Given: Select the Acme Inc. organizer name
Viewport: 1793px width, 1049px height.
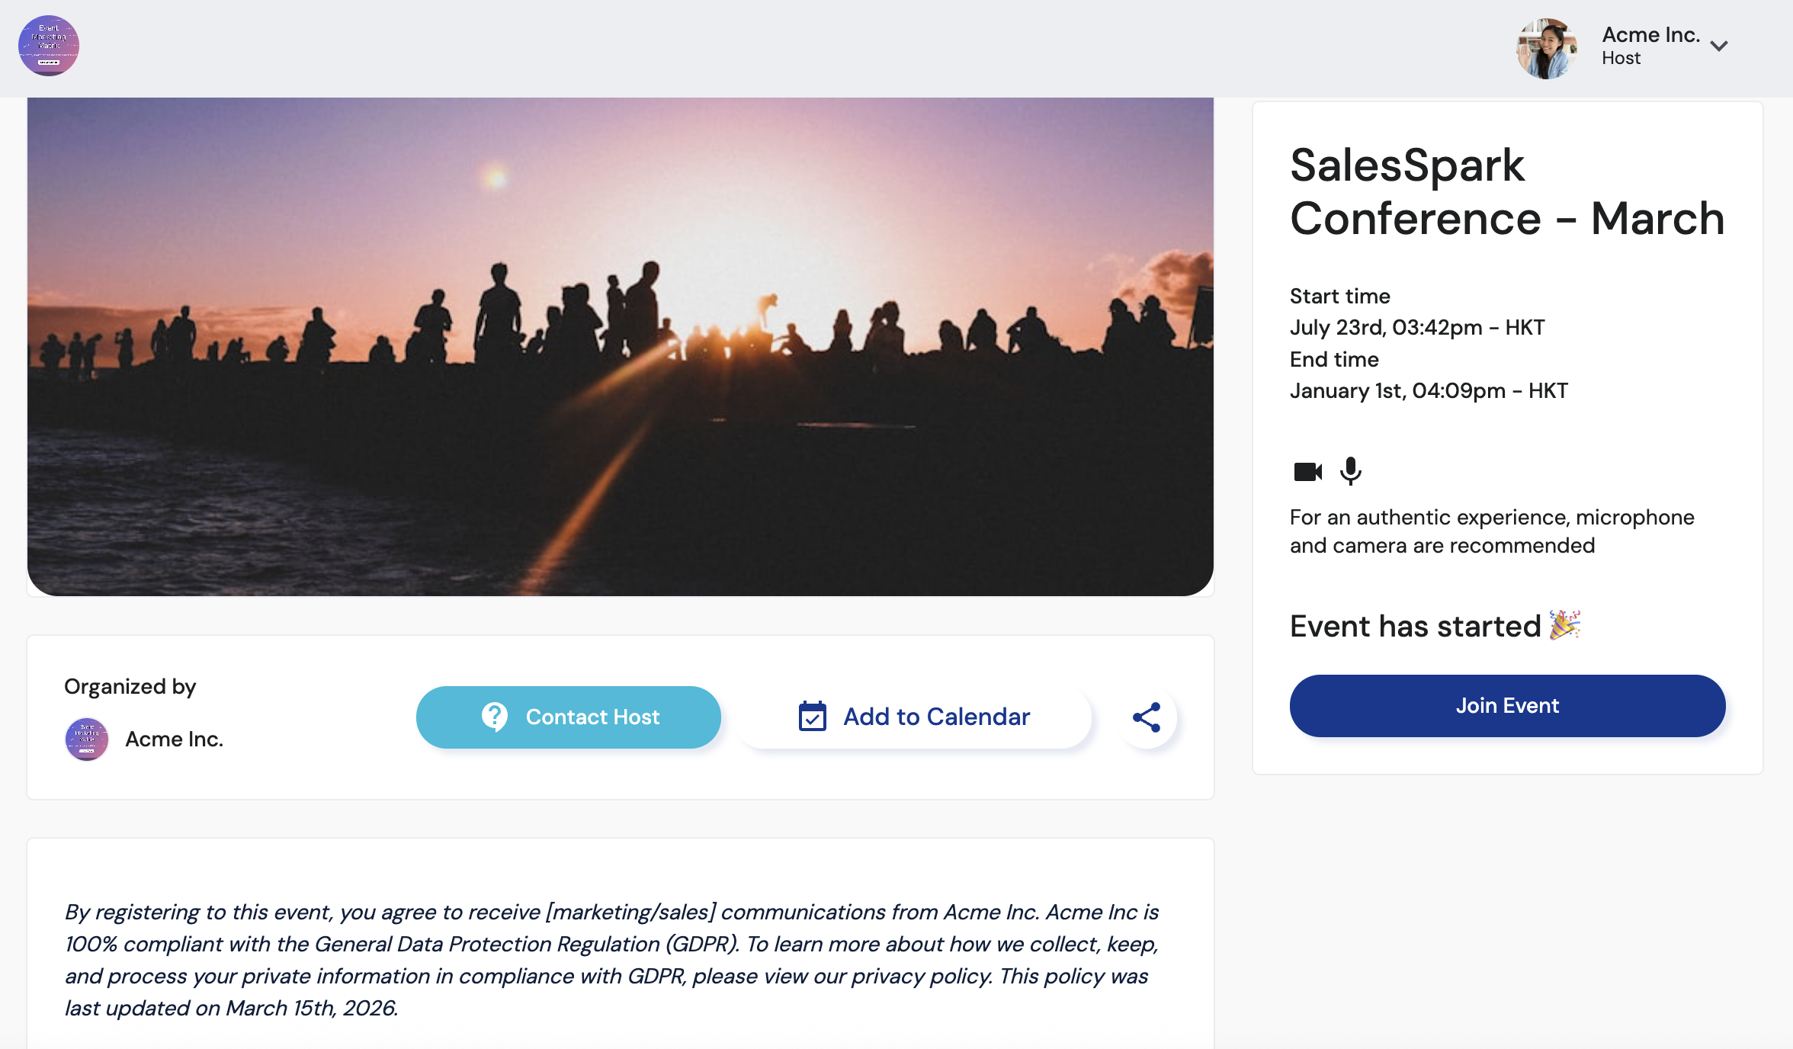Looking at the screenshot, I should [x=175, y=739].
